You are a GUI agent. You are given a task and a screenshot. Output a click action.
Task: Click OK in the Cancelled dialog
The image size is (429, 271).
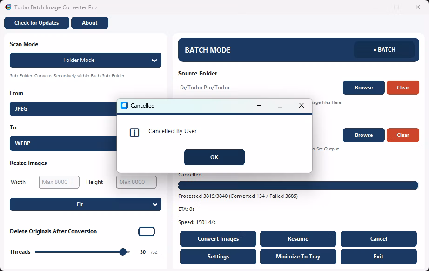(214, 157)
